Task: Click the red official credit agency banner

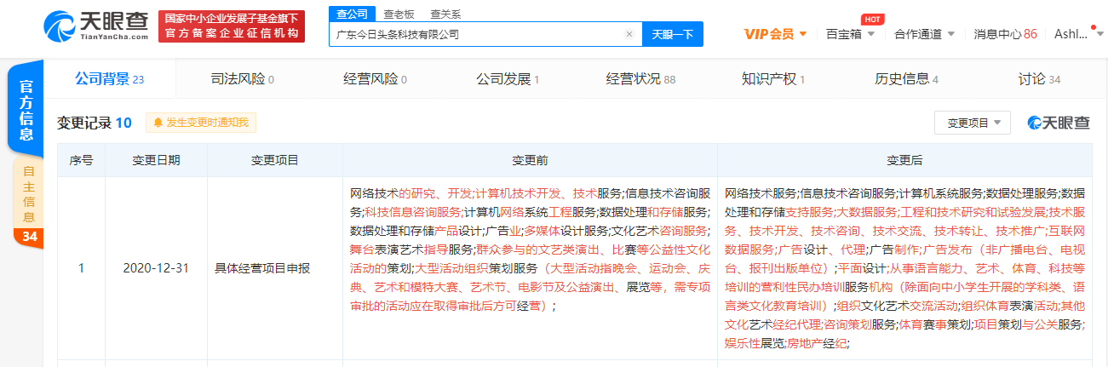Action: (232, 26)
